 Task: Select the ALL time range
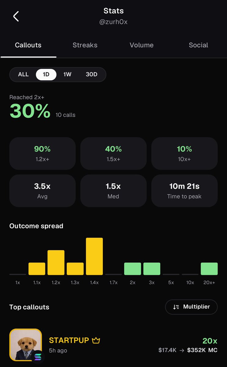[23, 74]
